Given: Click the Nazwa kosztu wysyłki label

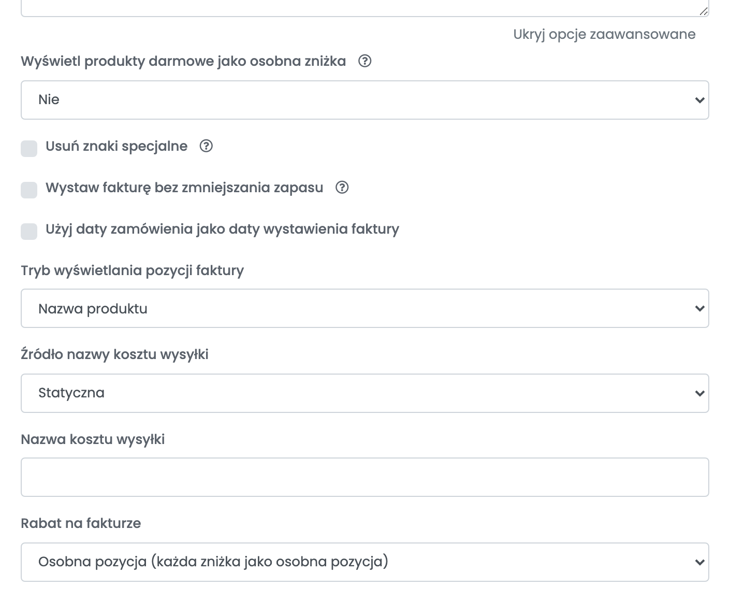Looking at the screenshot, I should 93,439.
